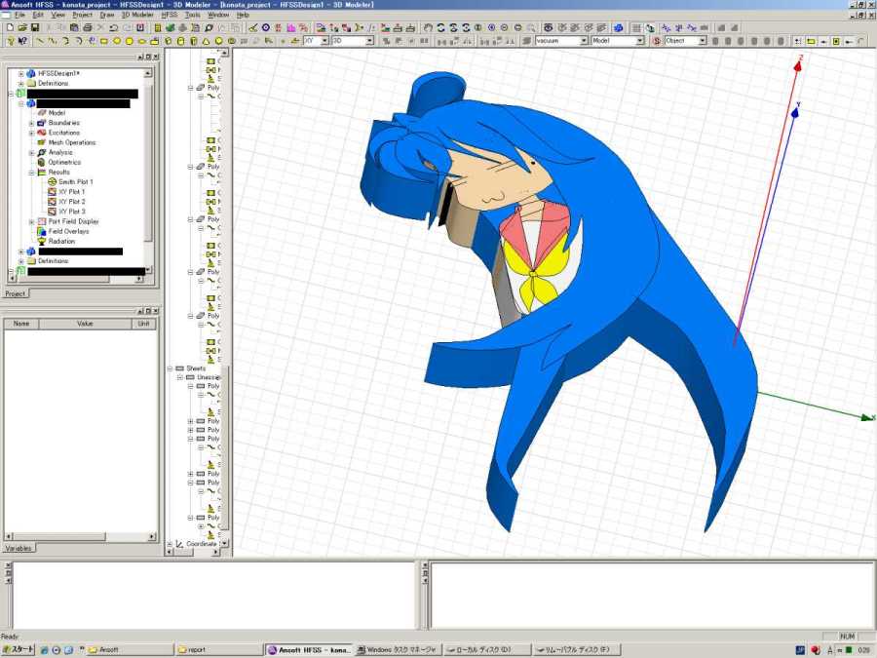Open the 3D movement mode dropdown
Viewport: 877px width, 658px height.
pyautogui.click(x=369, y=41)
